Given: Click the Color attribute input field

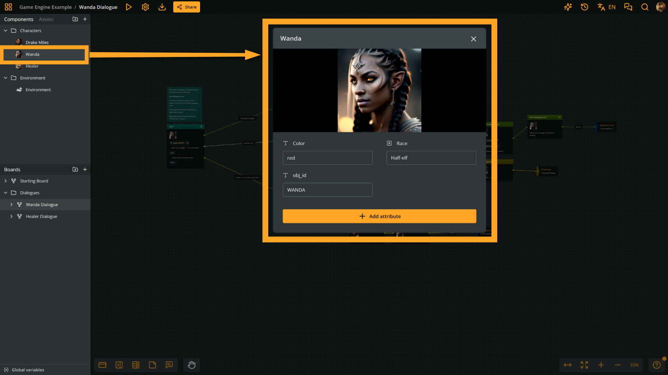Looking at the screenshot, I should 327,158.
